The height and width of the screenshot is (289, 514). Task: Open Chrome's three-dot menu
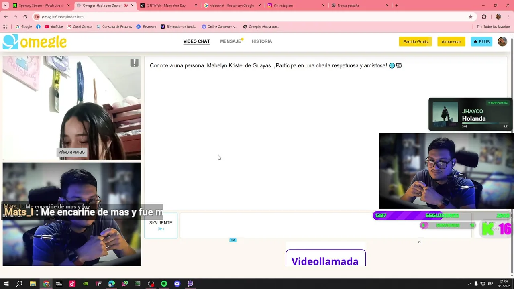[x=508, y=17]
